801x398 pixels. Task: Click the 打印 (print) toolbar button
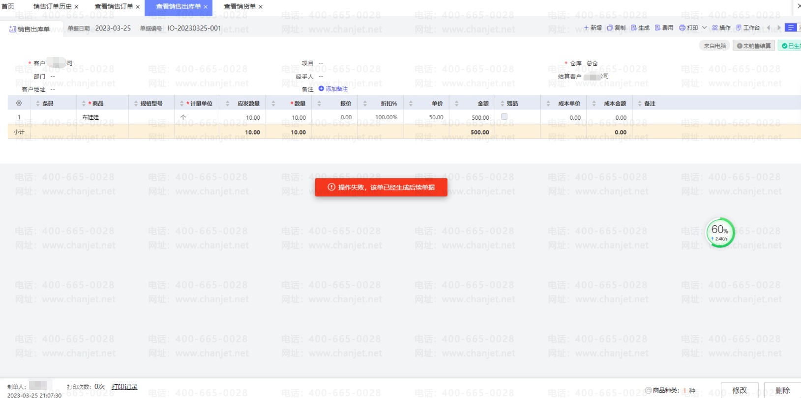tap(688, 28)
